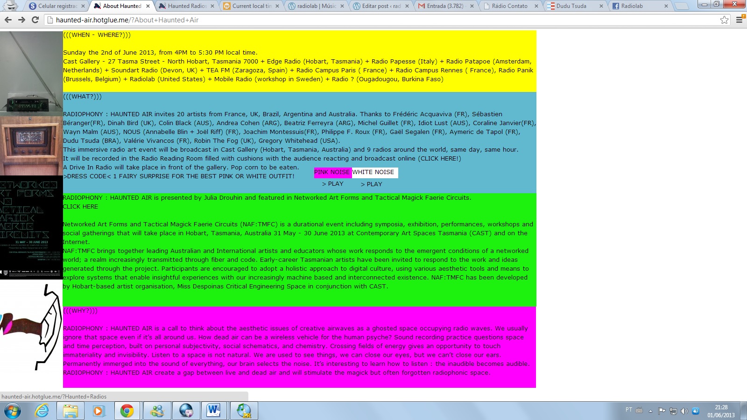Open Internet Explorer from the taskbar
747x420 pixels.
coord(42,411)
